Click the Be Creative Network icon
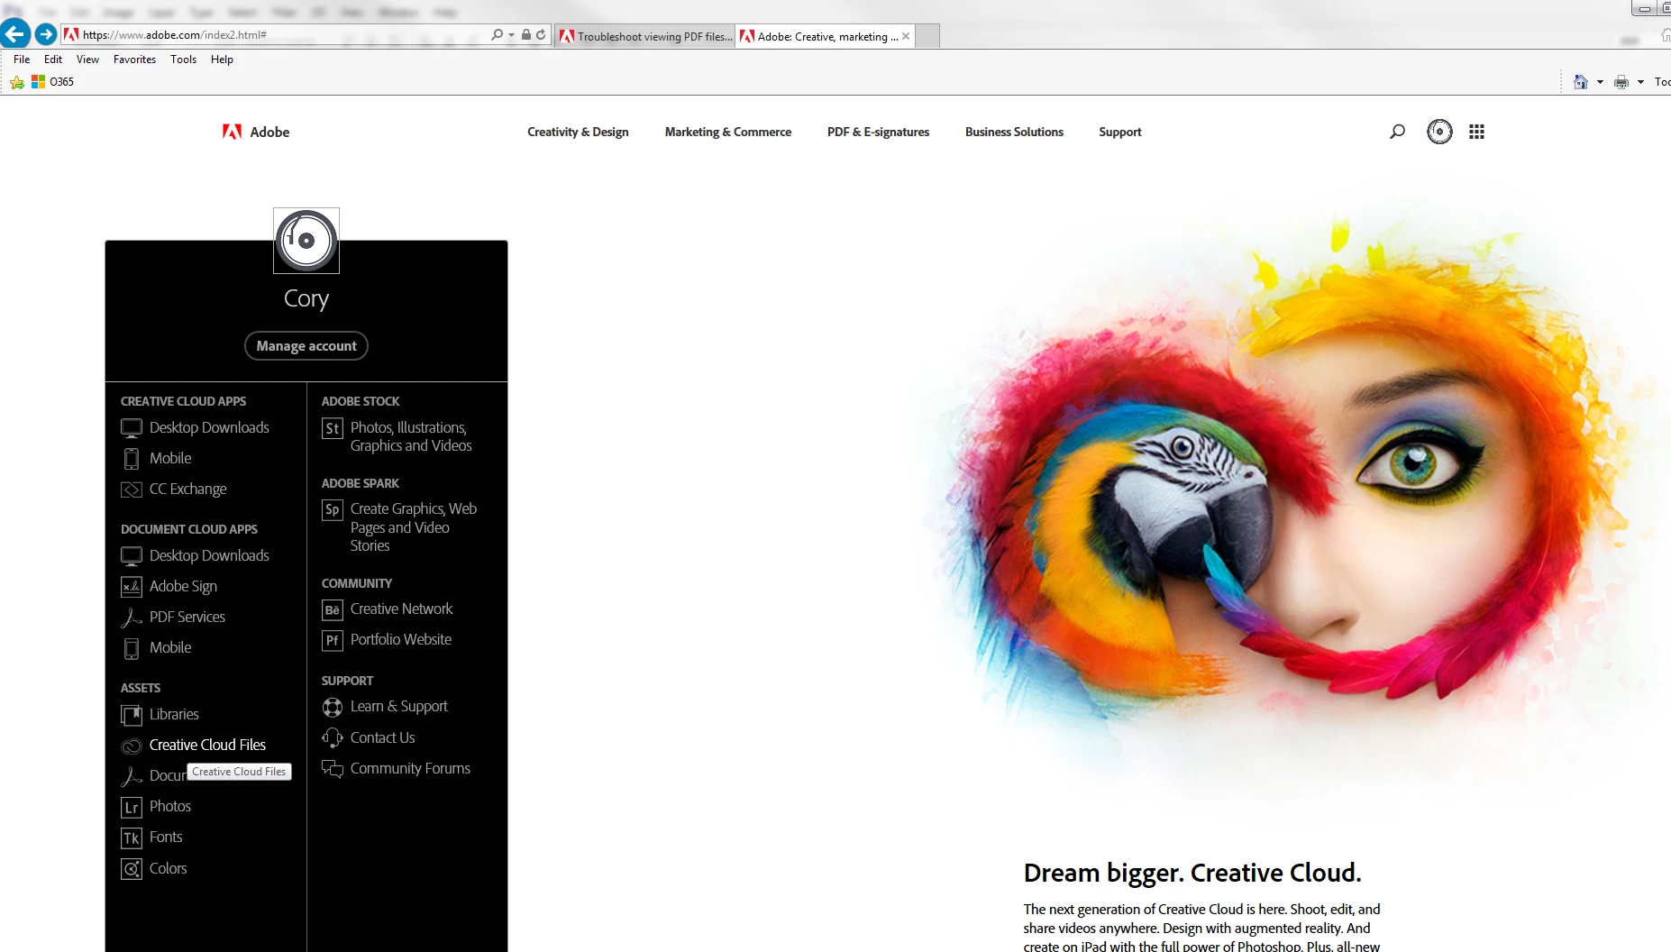1671x952 pixels. [x=333, y=610]
